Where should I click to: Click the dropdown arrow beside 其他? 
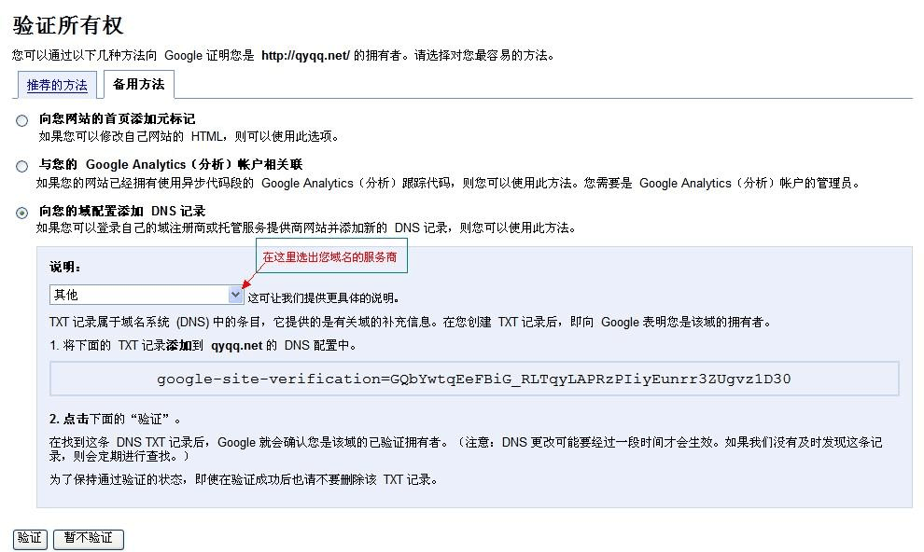(235, 295)
